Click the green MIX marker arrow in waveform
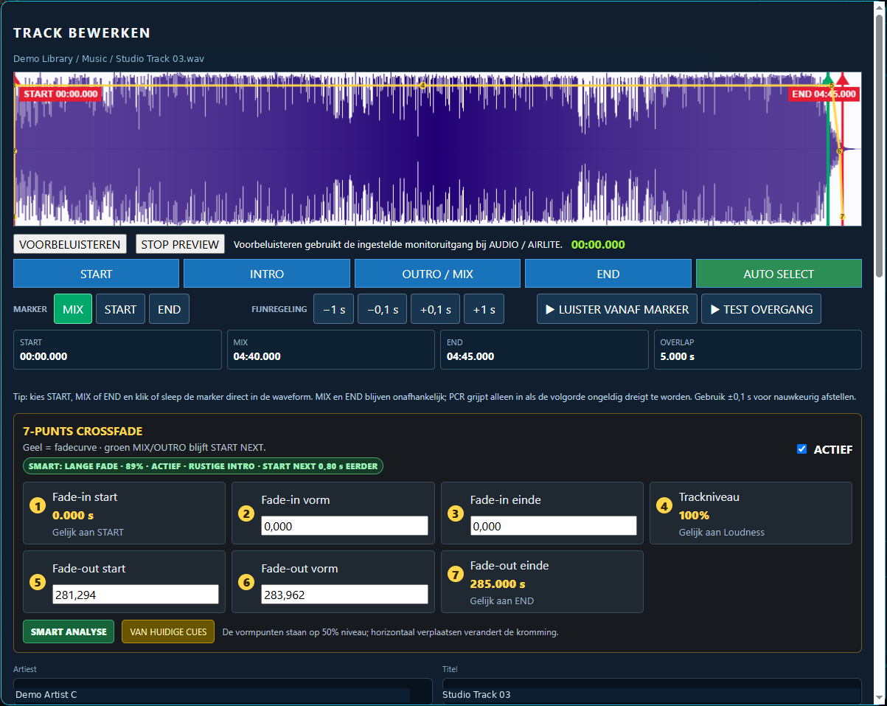 pos(828,79)
